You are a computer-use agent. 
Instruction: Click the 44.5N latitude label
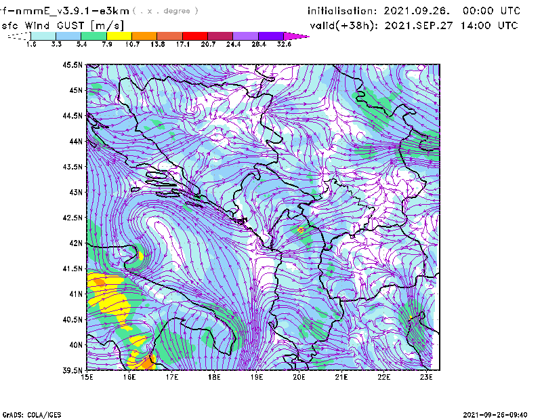[72, 115]
